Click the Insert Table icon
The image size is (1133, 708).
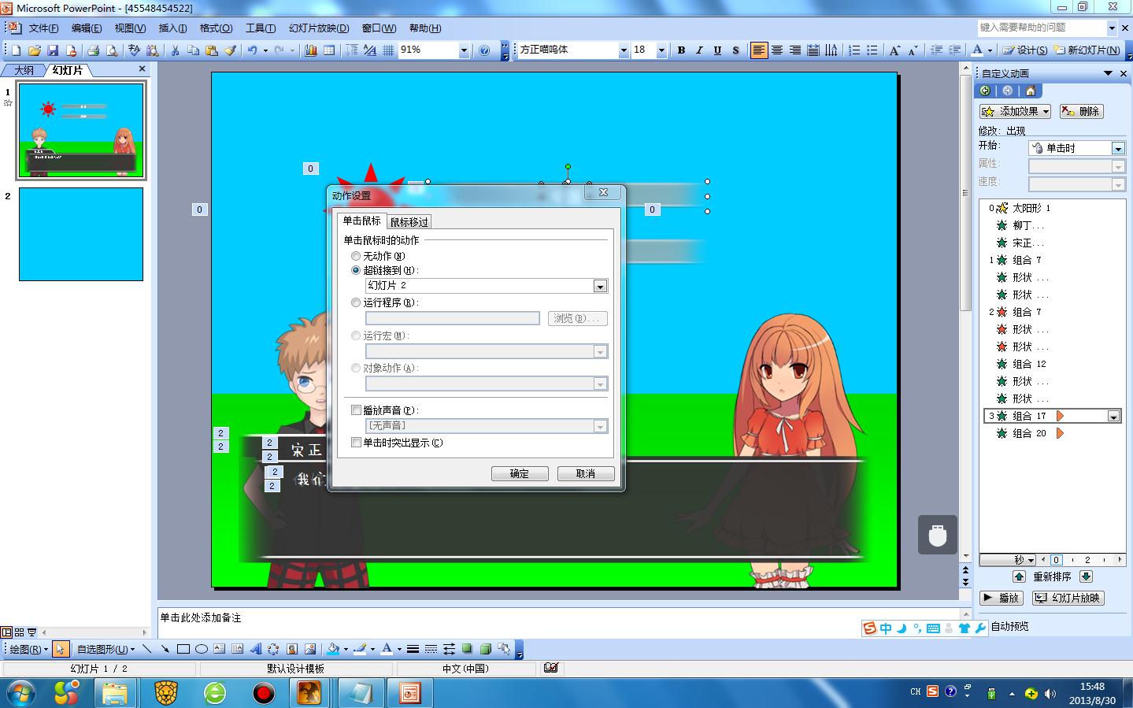click(329, 50)
